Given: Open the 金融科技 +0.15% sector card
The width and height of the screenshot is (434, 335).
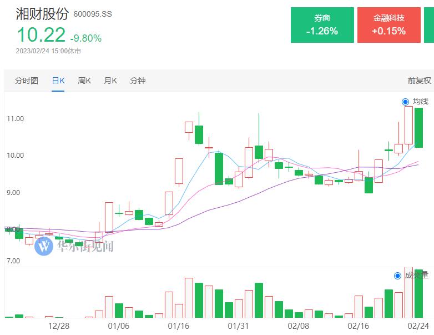Looking at the screenshot, I should point(389,25).
